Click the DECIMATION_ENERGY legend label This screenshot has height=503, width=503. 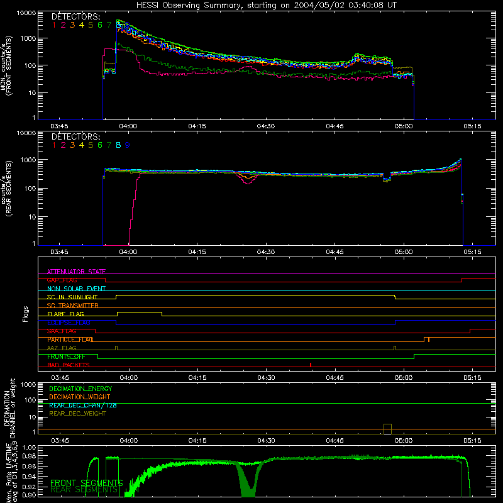click(x=80, y=389)
